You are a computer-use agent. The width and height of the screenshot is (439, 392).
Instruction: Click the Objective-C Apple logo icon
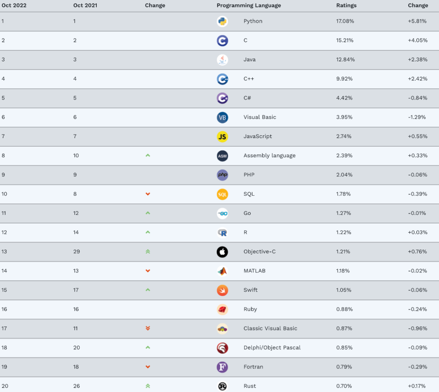tap(222, 252)
